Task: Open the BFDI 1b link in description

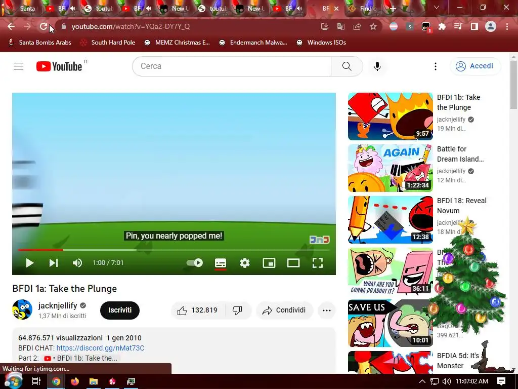Action: click(81, 358)
